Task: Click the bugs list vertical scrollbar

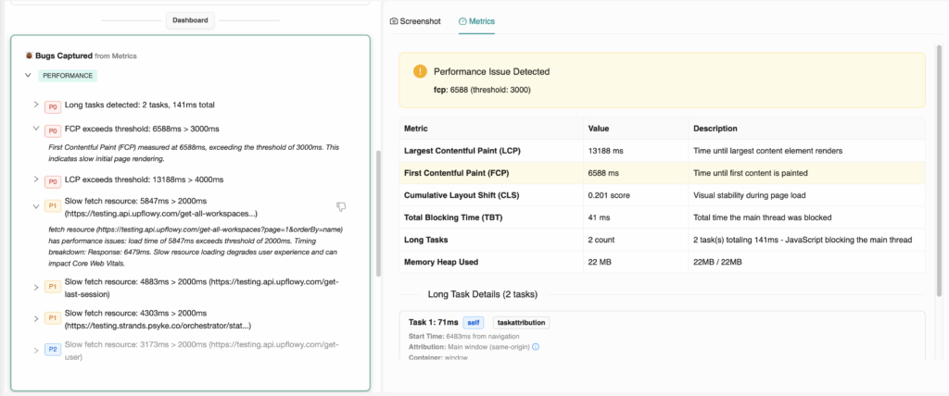Action: point(377,213)
